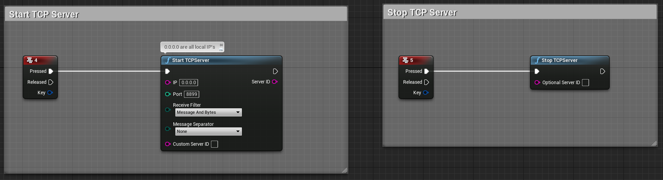The image size is (663, 180).
Task: Click the Released exec pin on key 4 node
Action: [51, 82]
